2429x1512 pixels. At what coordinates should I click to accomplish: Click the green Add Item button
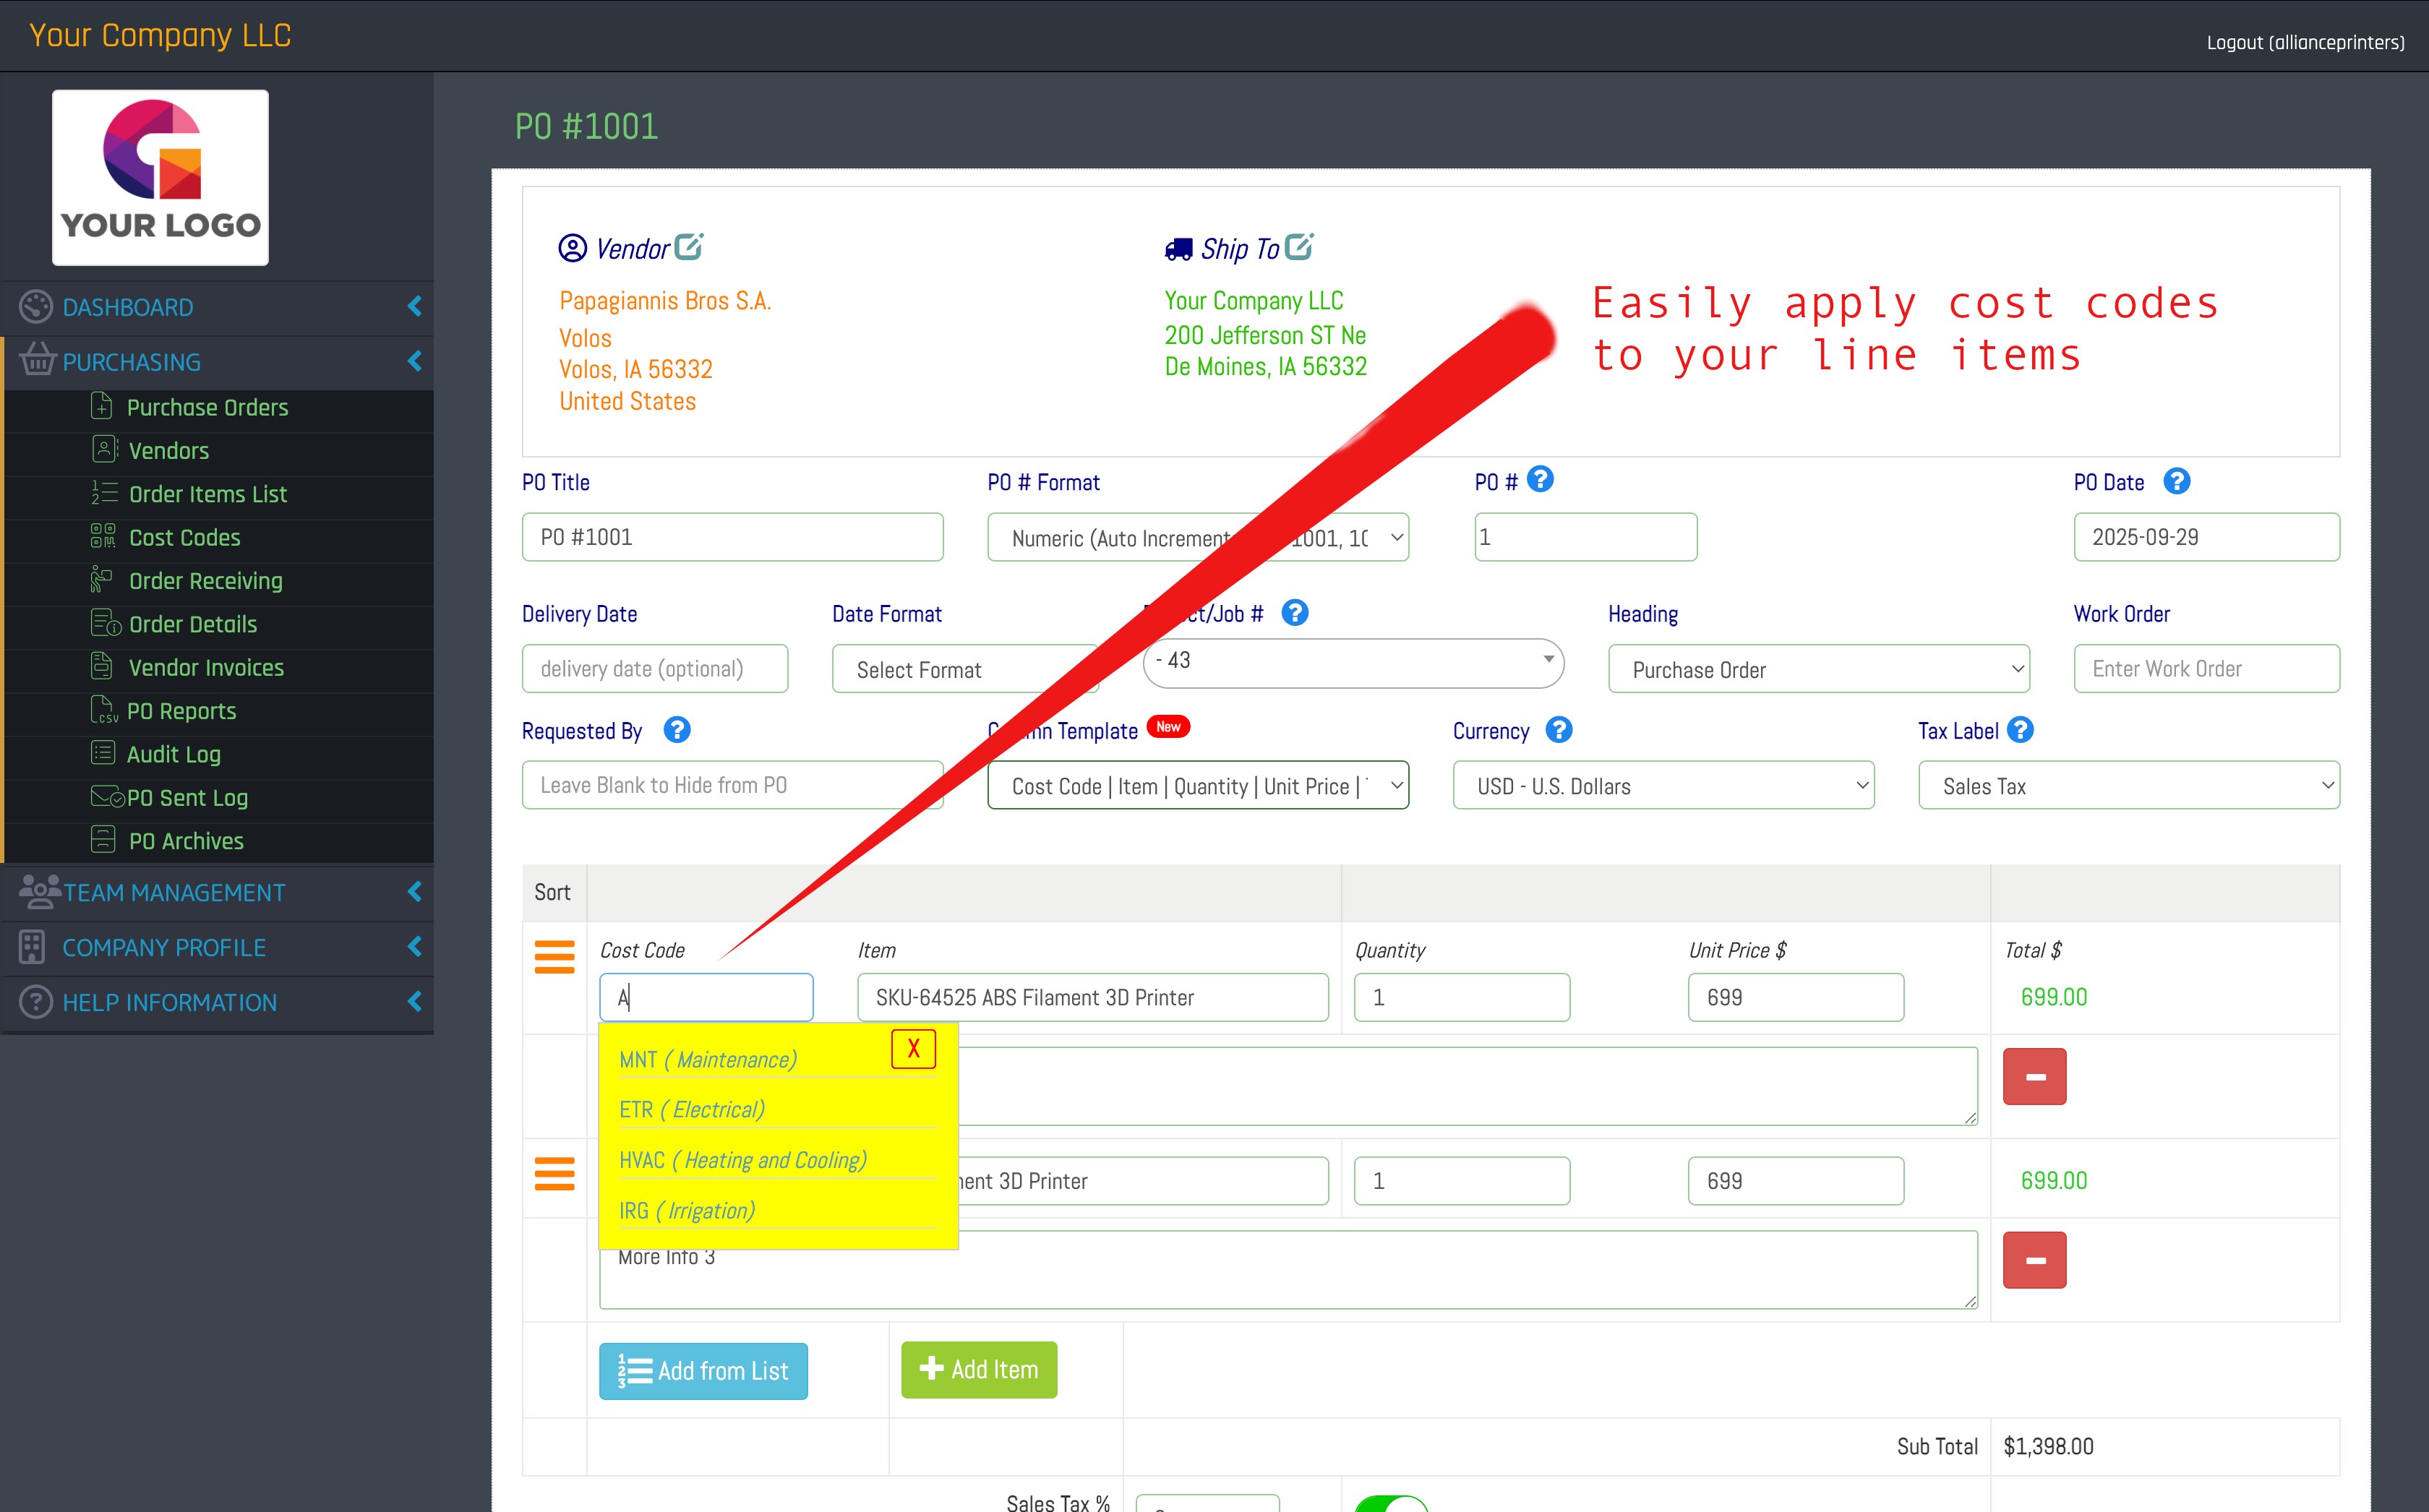(x=978, y=1369)
